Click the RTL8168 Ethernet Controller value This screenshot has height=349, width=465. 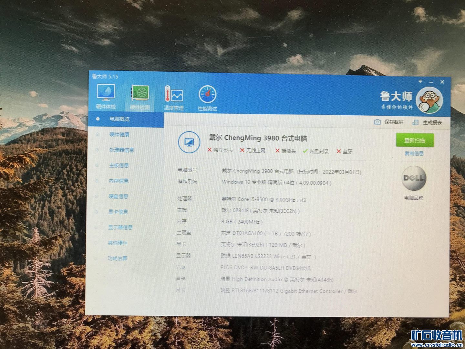coord(289,291)
